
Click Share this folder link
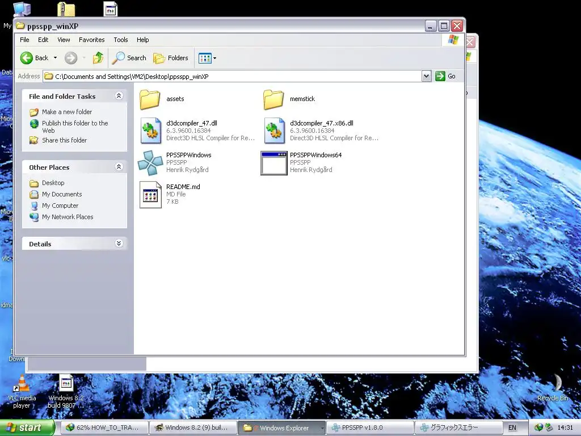65,140
